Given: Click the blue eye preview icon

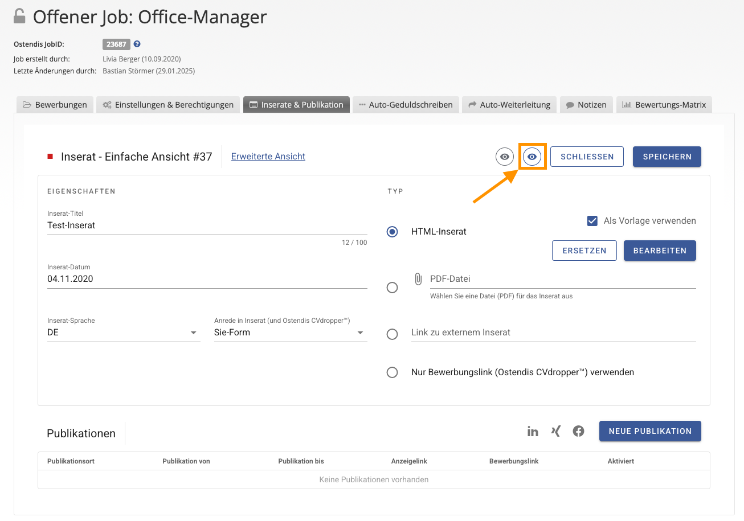Looking at the screenshot, I should click(x=532, y=157).
